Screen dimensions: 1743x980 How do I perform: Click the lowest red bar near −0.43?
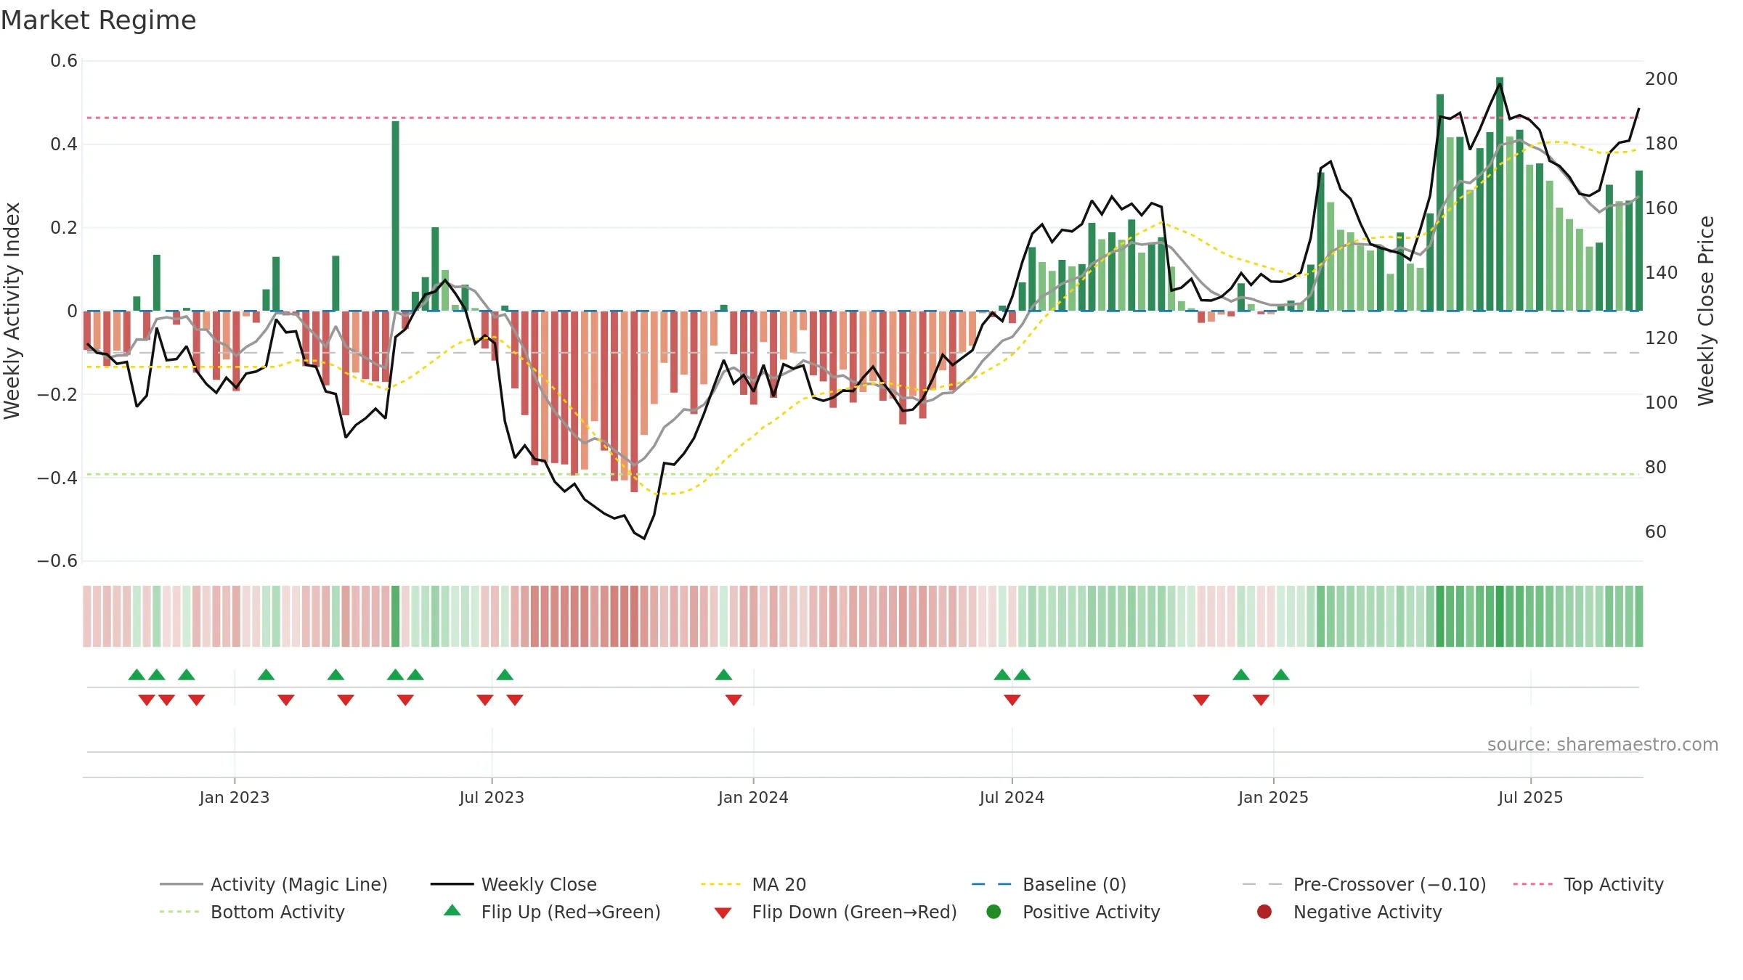coord(634,401)
